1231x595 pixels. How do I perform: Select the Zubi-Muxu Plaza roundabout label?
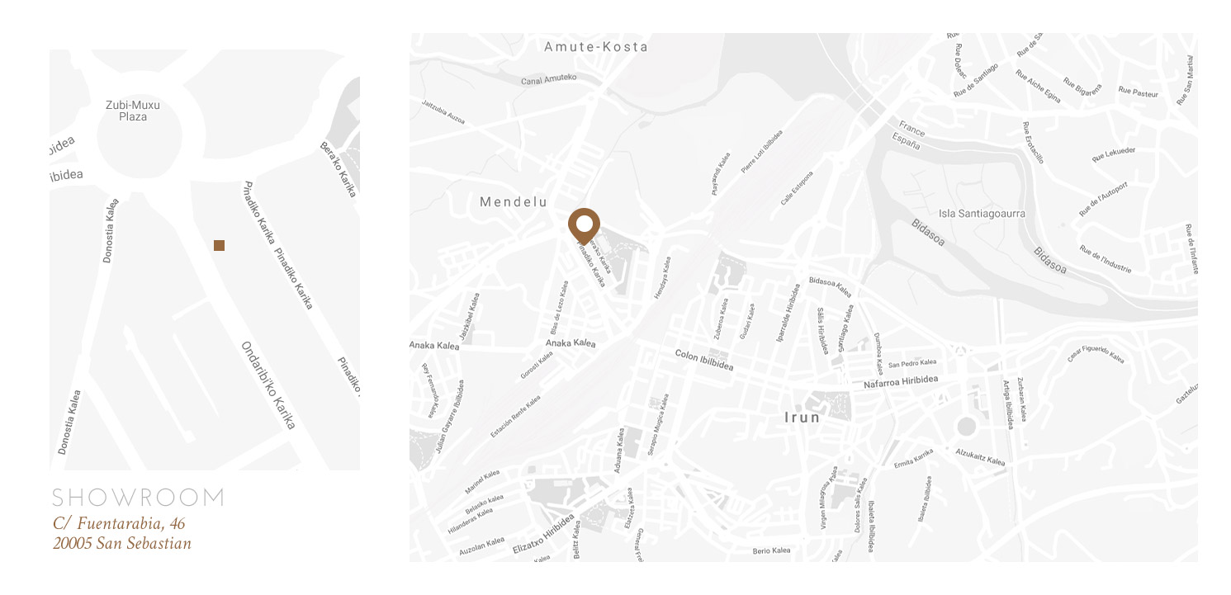(133, 111)
